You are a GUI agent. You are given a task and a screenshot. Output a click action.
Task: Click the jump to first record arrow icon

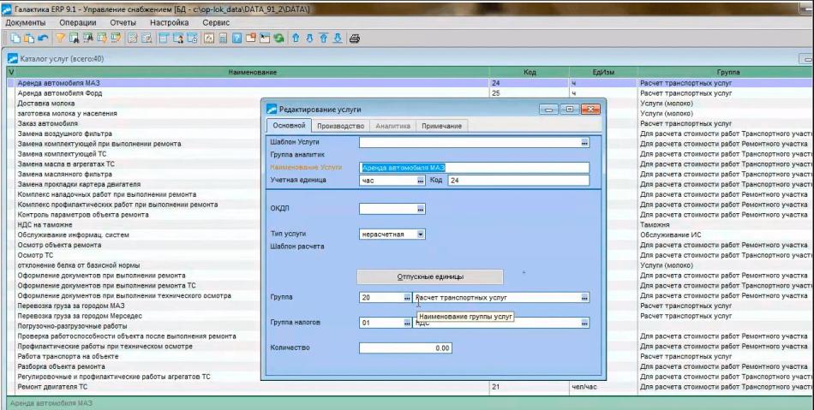[x=324, y=39]
